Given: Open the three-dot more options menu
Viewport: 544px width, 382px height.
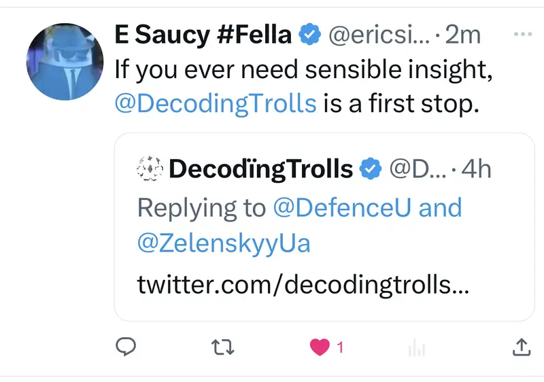Looking at the screenshot, I should pos(521,33).
